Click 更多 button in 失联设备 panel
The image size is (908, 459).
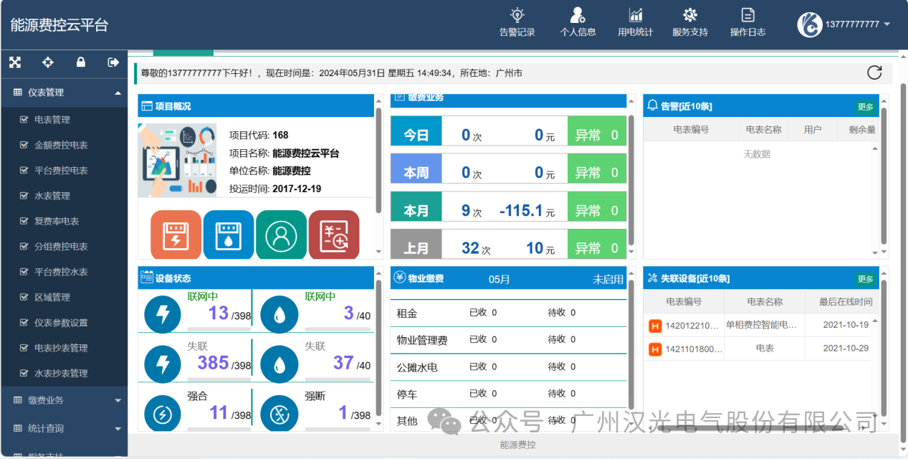(865, 279)
